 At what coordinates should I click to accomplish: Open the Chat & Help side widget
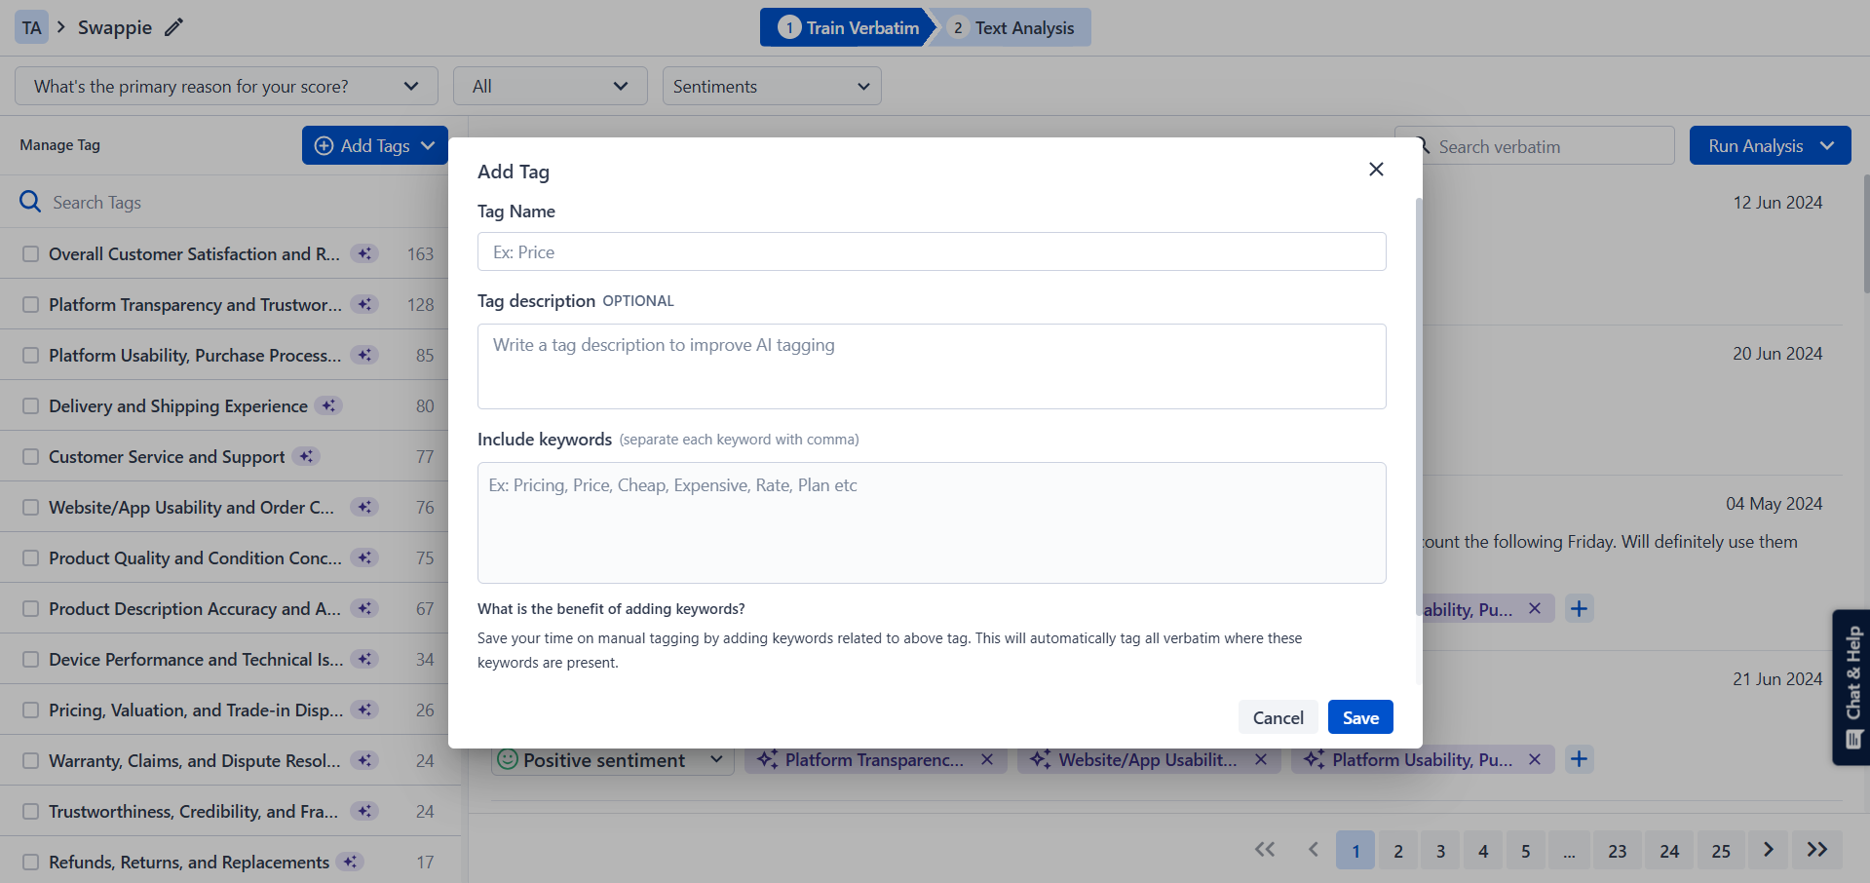pyautogui.click(x=1851, y=686)
